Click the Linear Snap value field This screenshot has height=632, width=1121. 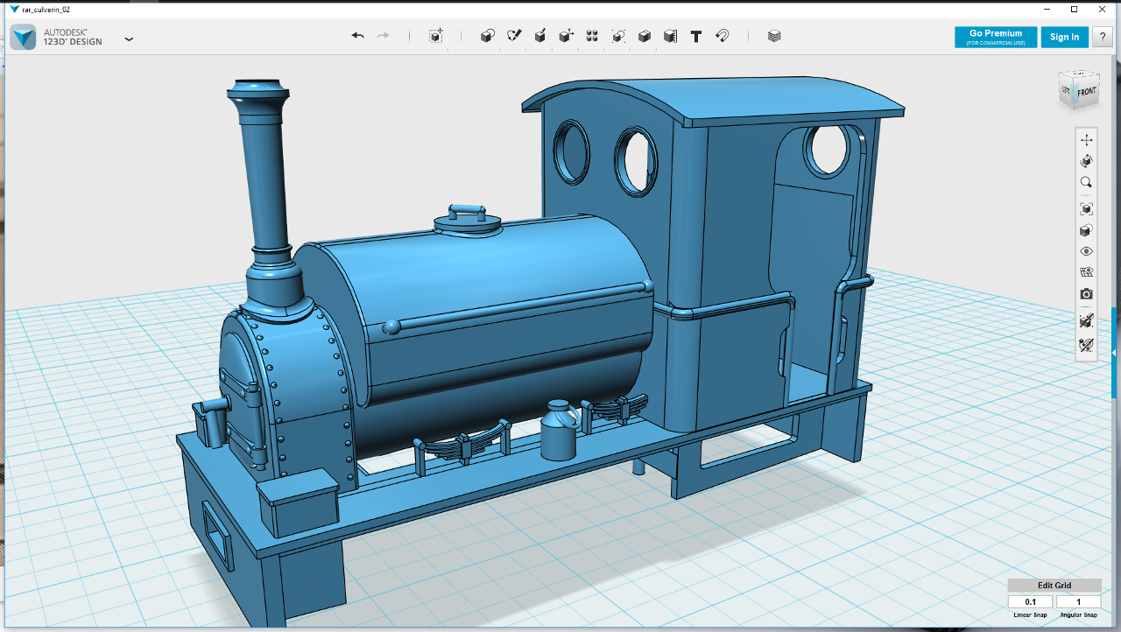click(1031, 602)
